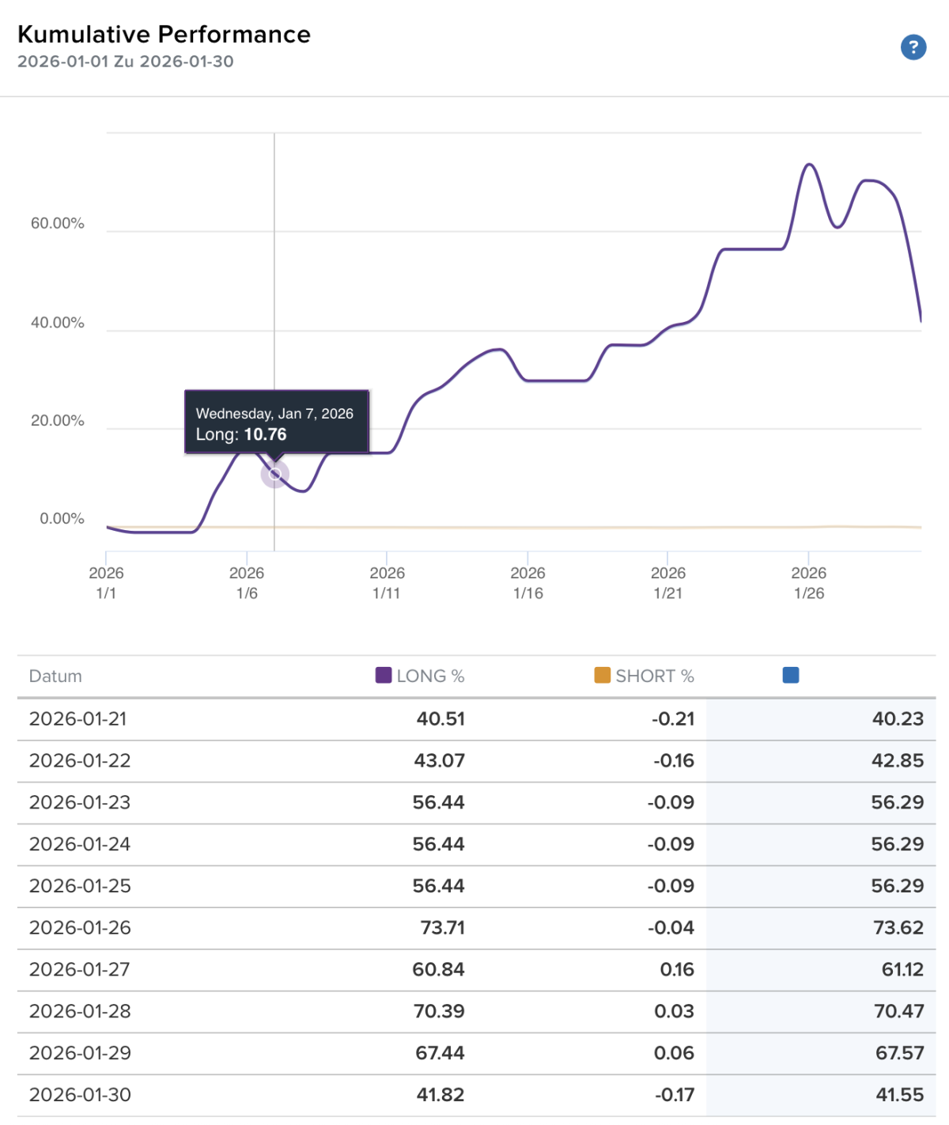Click the short value 0.06
Viewport: 949px width, 1125px height.
pyautogui.click(x=675, y=1054)
